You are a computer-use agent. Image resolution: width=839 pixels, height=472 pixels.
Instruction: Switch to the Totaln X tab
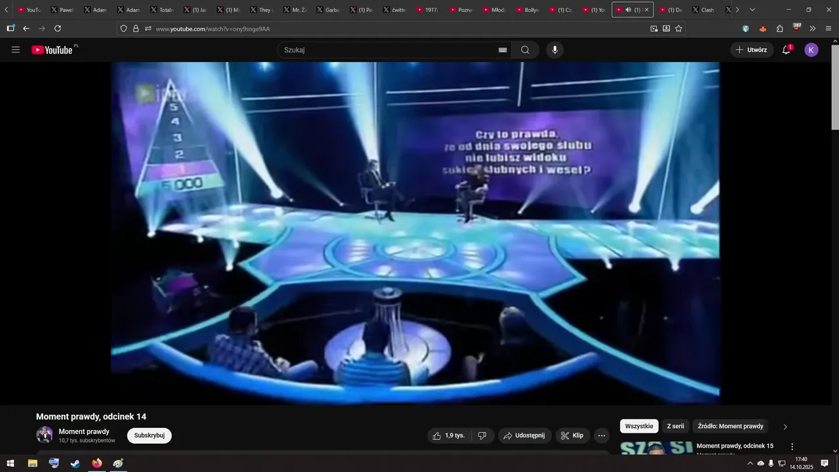click(163, 10)
